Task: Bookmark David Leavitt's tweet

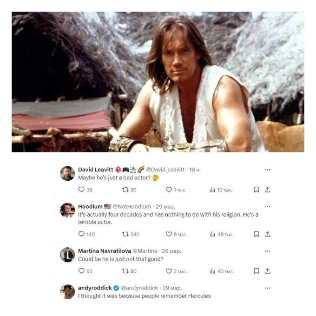Action: [256, 190]
